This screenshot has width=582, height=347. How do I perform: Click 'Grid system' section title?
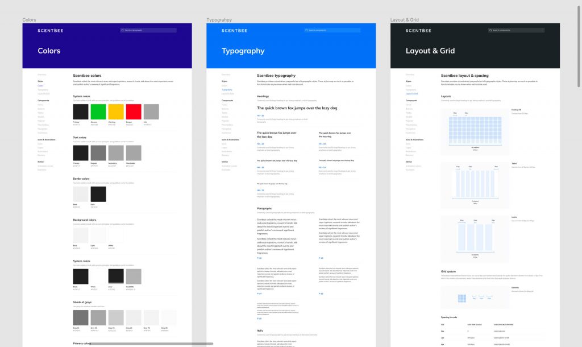pyautogui.click(x=448, y=271)
